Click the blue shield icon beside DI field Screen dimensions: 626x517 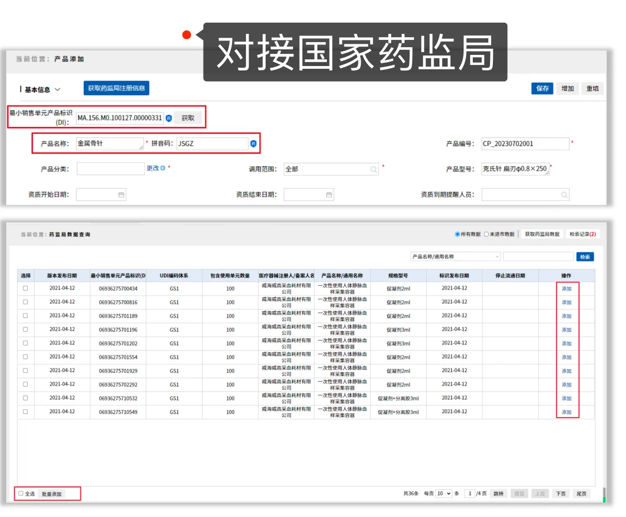coord(169,119)
